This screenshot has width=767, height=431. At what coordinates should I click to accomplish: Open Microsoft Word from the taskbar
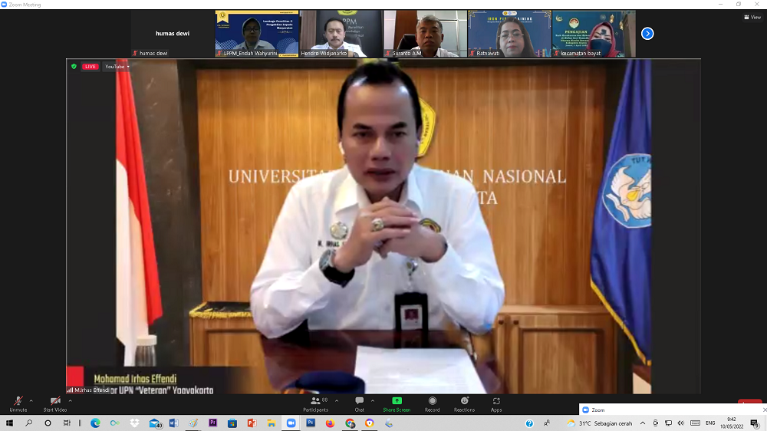173,423
